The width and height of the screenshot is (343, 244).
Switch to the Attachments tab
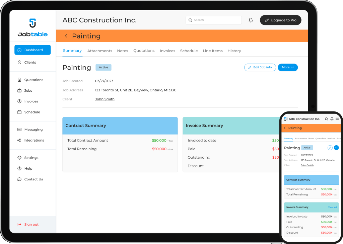pos(99,51)
